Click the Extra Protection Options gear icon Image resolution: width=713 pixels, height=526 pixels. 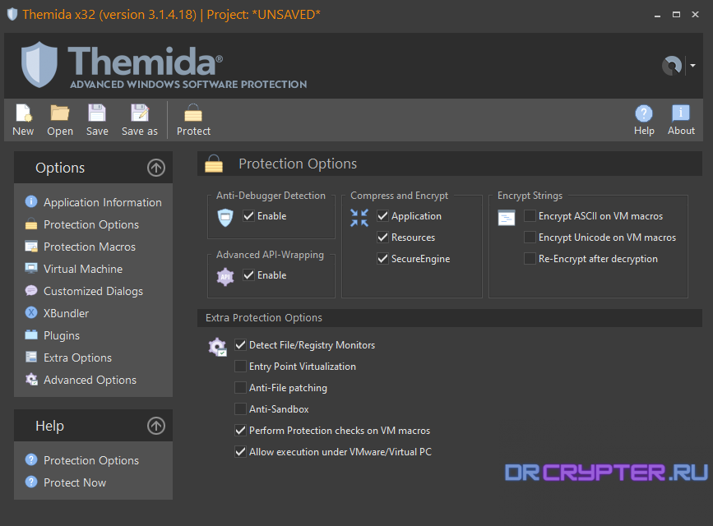(x=217, y=347)
